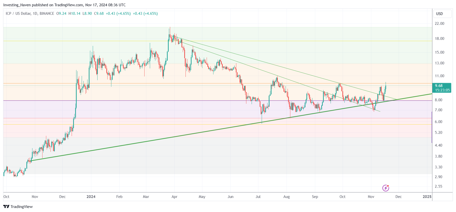Image resolution: width=456 pixels, height=212 pixels.
Task: Click the TradingView logo
Action: tap(18, 206)
